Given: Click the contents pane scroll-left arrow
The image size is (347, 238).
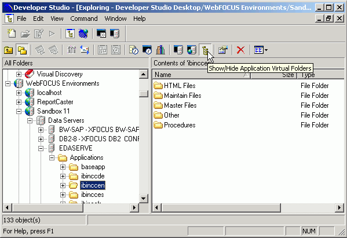Looking at the screenshot, I should tap(157, 207).
